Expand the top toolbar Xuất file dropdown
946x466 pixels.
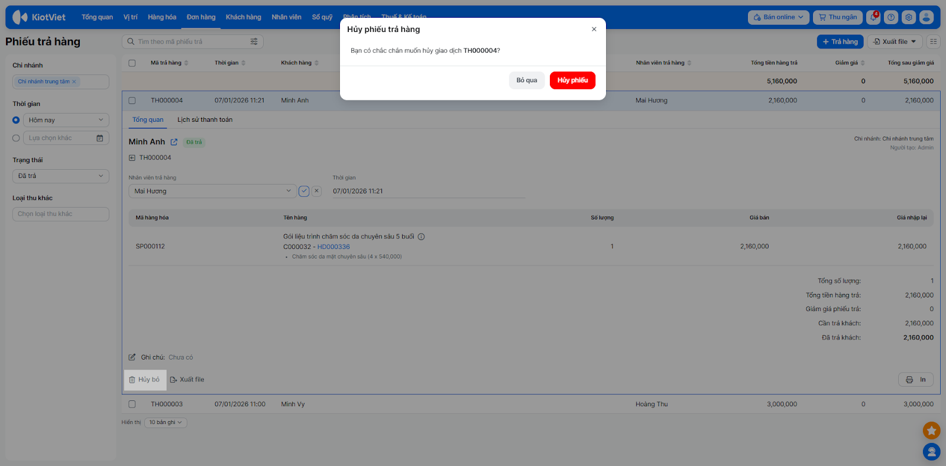(895, 41)
